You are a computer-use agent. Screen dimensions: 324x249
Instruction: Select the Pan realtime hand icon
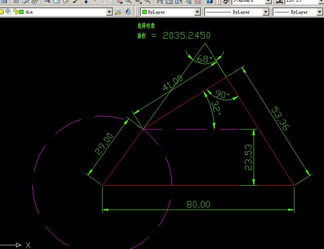pyautogui.click(x=119, y=2)
